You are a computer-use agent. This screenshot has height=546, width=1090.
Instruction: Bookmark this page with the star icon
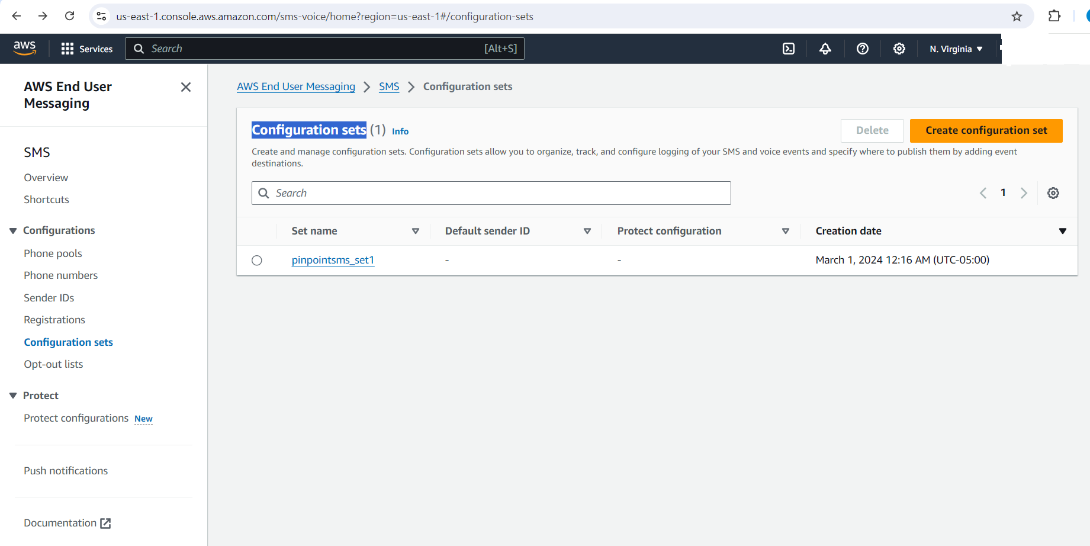tap(1017, 16)
